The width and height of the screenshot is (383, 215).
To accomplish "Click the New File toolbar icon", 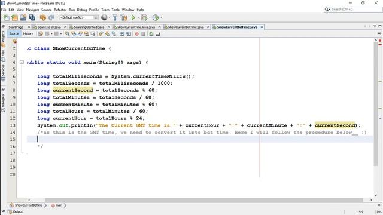I will point(7,17).
